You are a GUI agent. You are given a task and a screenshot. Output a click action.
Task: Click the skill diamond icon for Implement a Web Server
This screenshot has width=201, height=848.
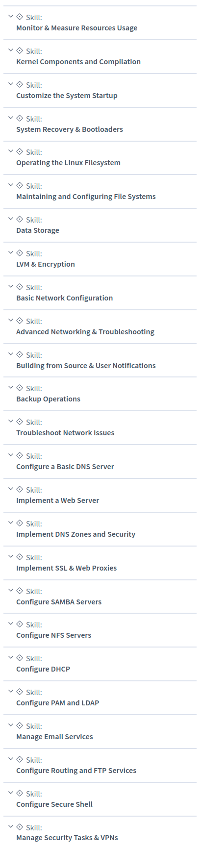tap(20, 489)
